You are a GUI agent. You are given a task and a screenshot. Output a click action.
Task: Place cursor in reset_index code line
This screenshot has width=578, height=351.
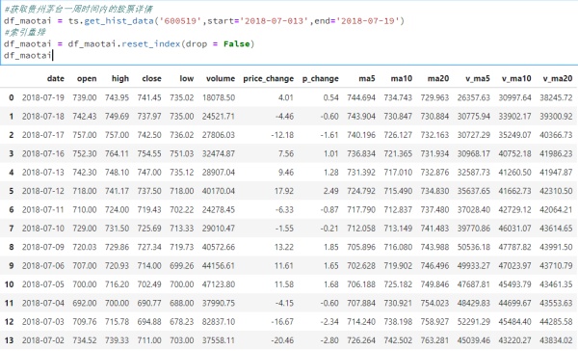point(129,44)
